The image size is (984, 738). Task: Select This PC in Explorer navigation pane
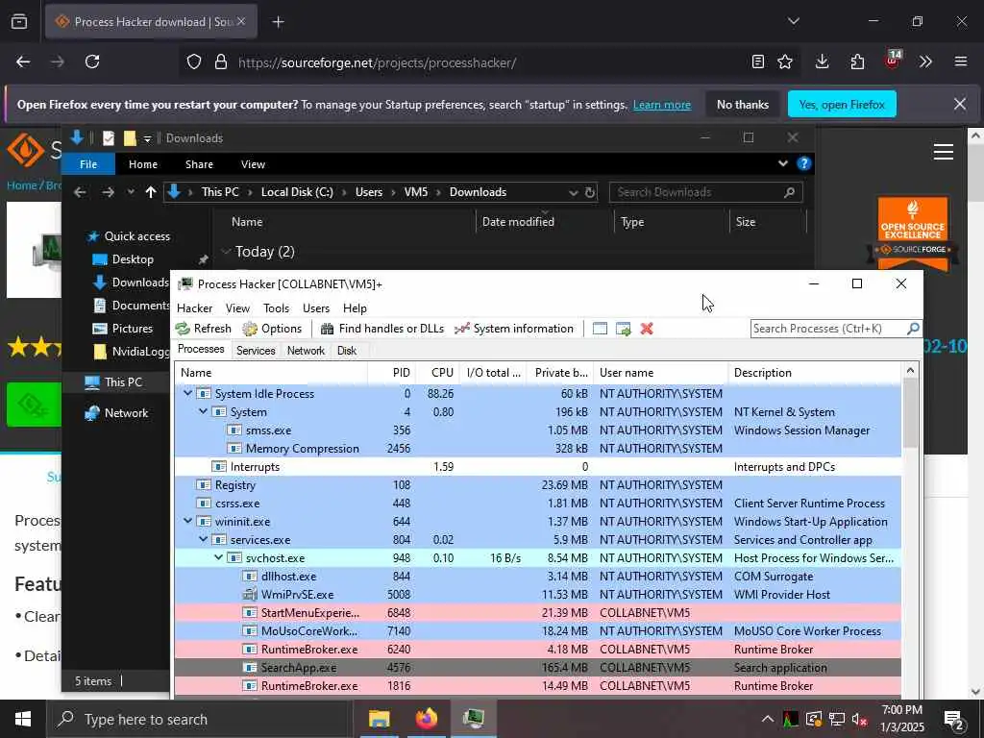[115, 381]
